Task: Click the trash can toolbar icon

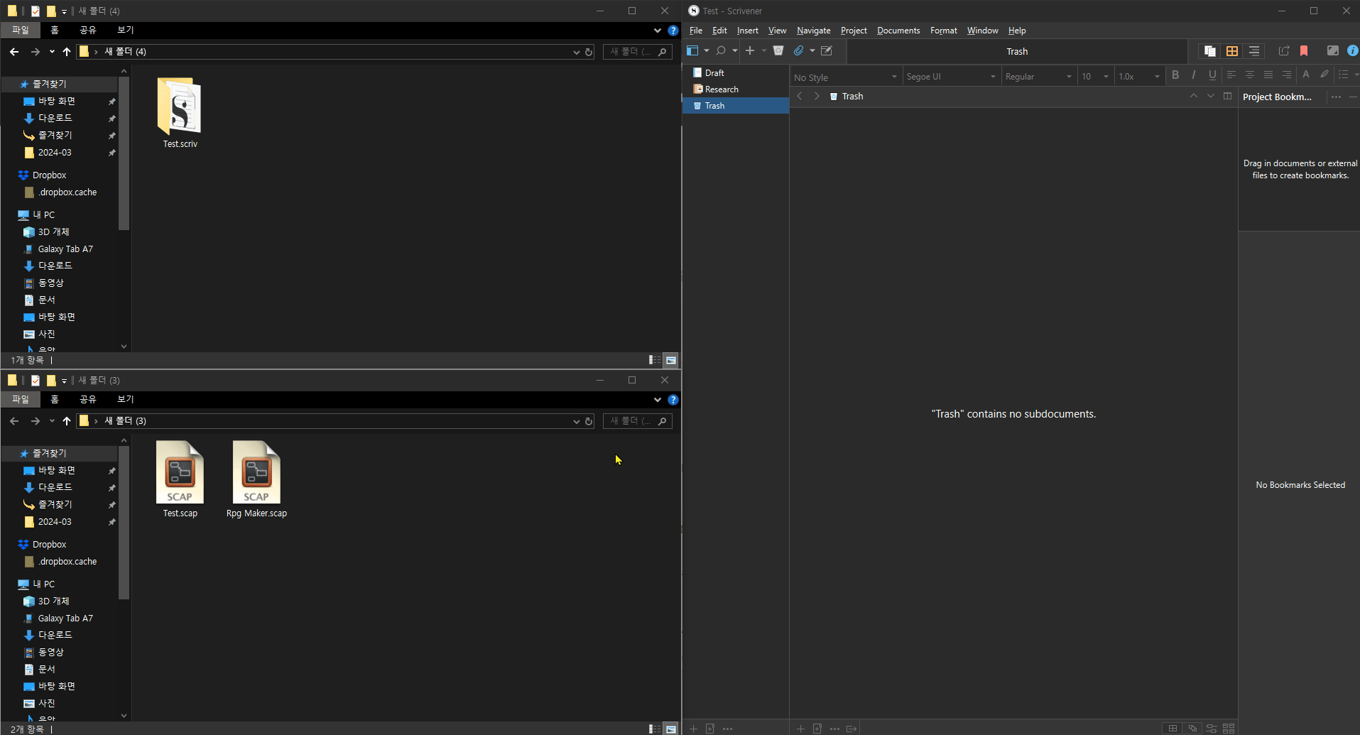Action: pyautogui.click(x=778, y=50)
